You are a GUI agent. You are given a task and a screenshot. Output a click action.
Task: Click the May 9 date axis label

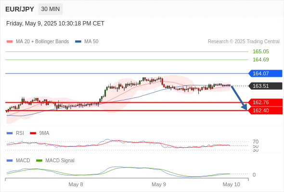[x=159, y=184]
